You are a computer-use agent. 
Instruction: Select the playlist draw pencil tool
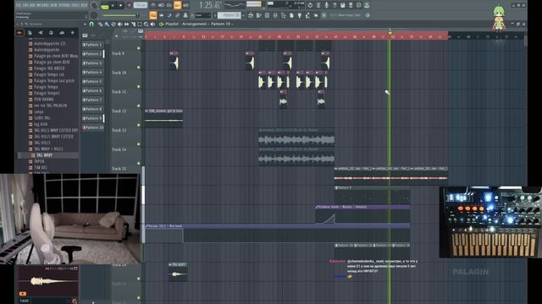coord(100,24)
